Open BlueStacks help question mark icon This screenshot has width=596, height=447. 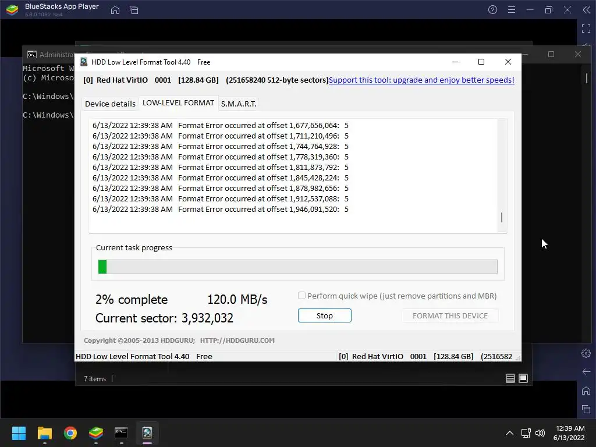492,10
